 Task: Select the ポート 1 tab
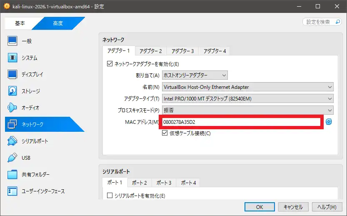tap(115, 182)
